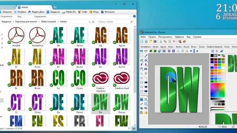Viewport: 237px width, 133px height.
Task: Select the color picker eyedropper tool
Action: (146, 56)
